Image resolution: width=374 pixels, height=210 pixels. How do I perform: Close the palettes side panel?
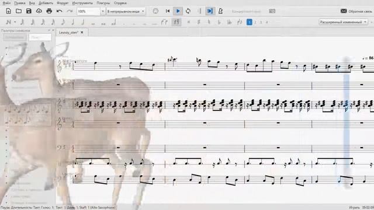coord(53,30)
